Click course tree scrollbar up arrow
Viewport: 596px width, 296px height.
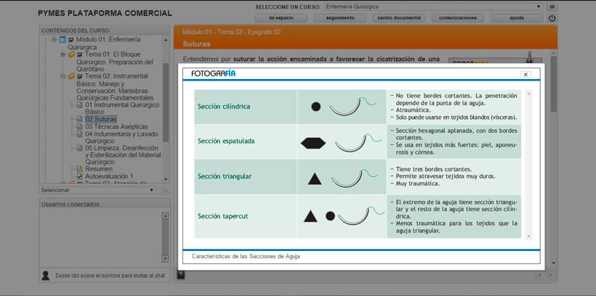(x=166, y=40)
